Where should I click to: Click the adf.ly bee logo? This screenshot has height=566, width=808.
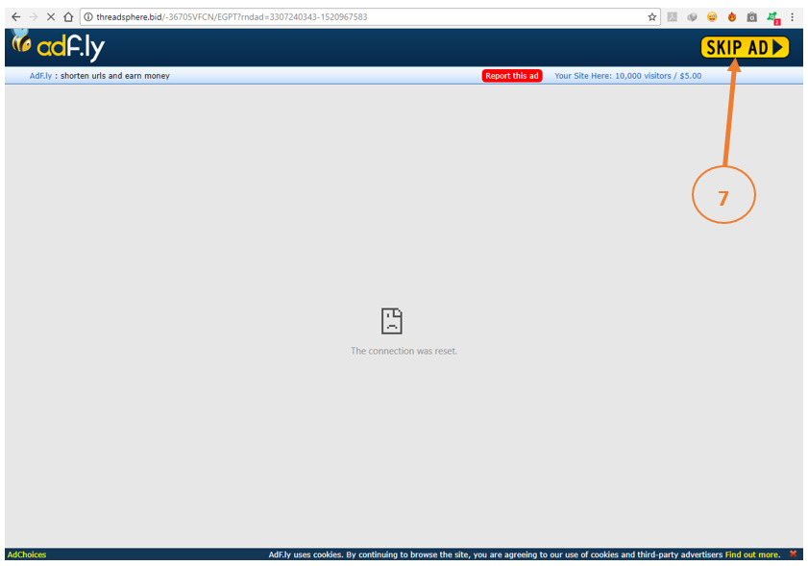[x=58, y=46]
